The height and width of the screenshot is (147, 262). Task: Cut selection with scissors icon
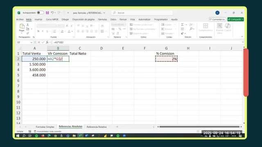click(28, 24)
